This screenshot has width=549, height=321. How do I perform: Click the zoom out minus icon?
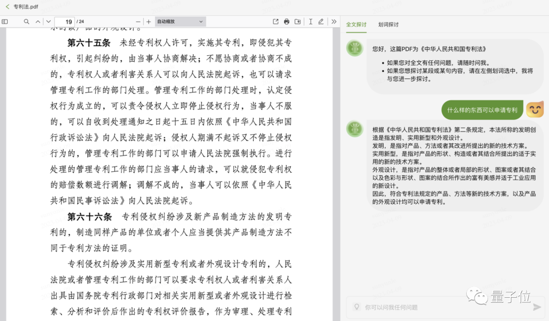(138, 22)
